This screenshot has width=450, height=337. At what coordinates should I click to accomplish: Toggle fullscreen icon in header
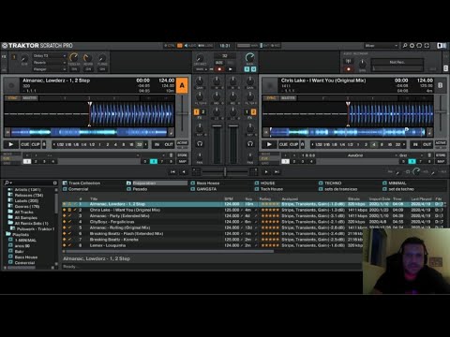[427, 46]
